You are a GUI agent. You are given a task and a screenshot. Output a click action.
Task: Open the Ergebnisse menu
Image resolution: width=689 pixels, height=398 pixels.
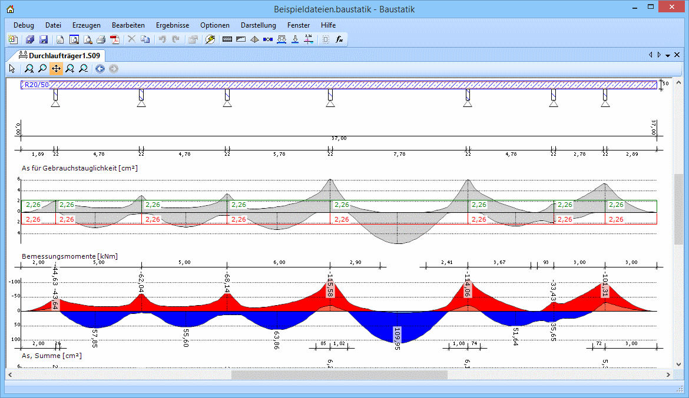[x=173, y=25]
